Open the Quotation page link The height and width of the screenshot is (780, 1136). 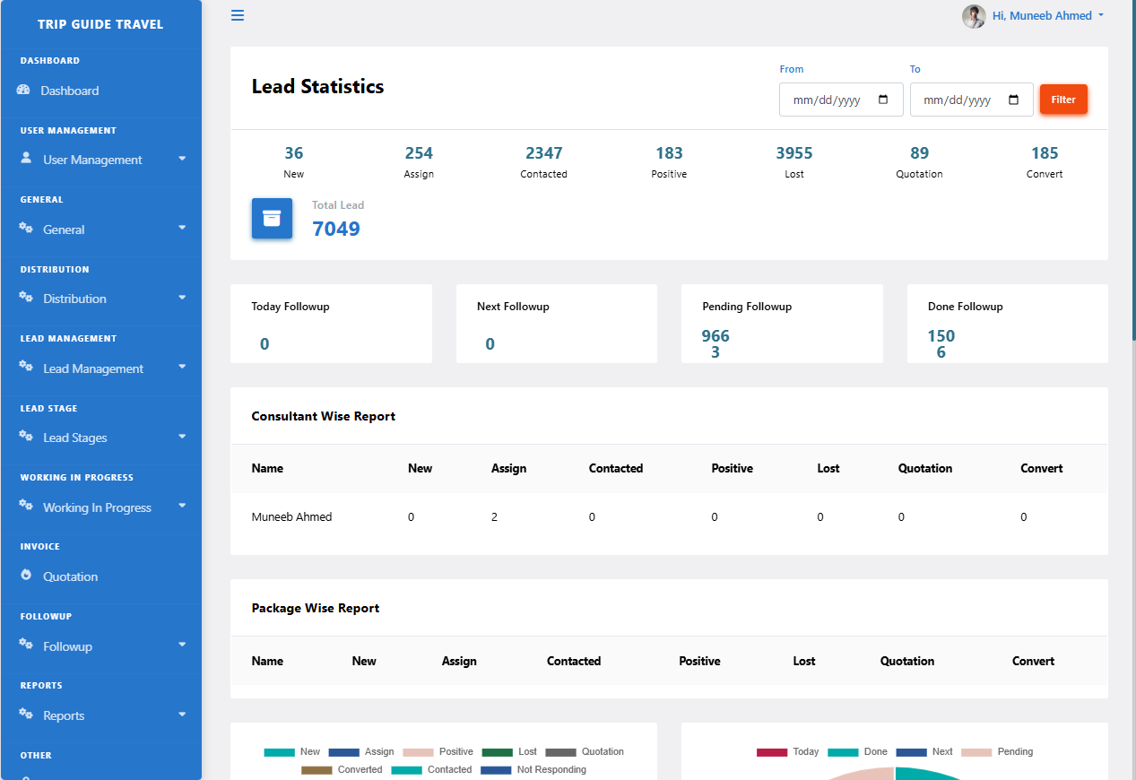(70, 576)
